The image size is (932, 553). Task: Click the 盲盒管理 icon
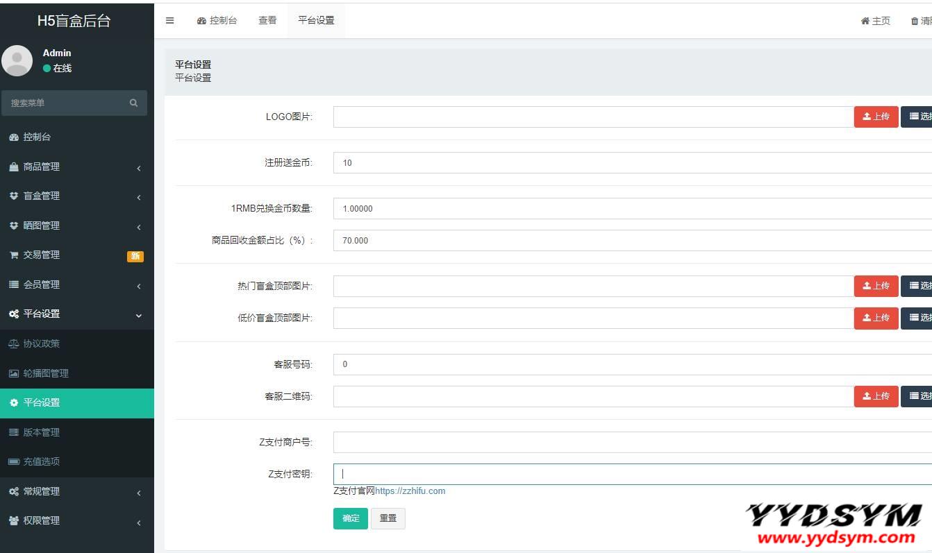[14, 196]
